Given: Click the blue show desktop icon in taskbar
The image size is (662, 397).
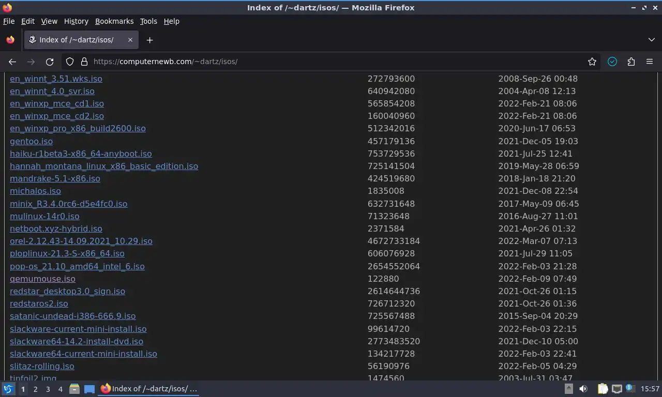Looking at the screenshot, I should [89, 389].
